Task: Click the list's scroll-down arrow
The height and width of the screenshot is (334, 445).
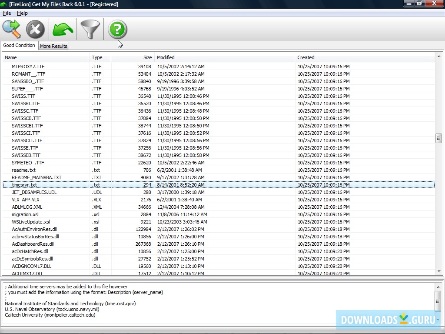Action: [439, 271]
